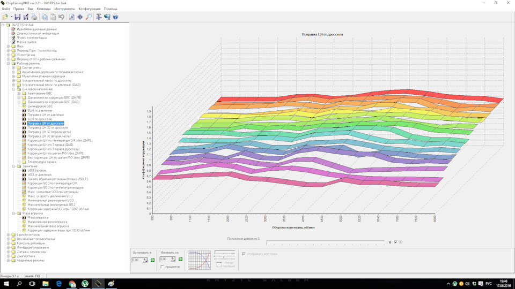Click the blue diamond info toolbar icon

[x=80, y=17]
